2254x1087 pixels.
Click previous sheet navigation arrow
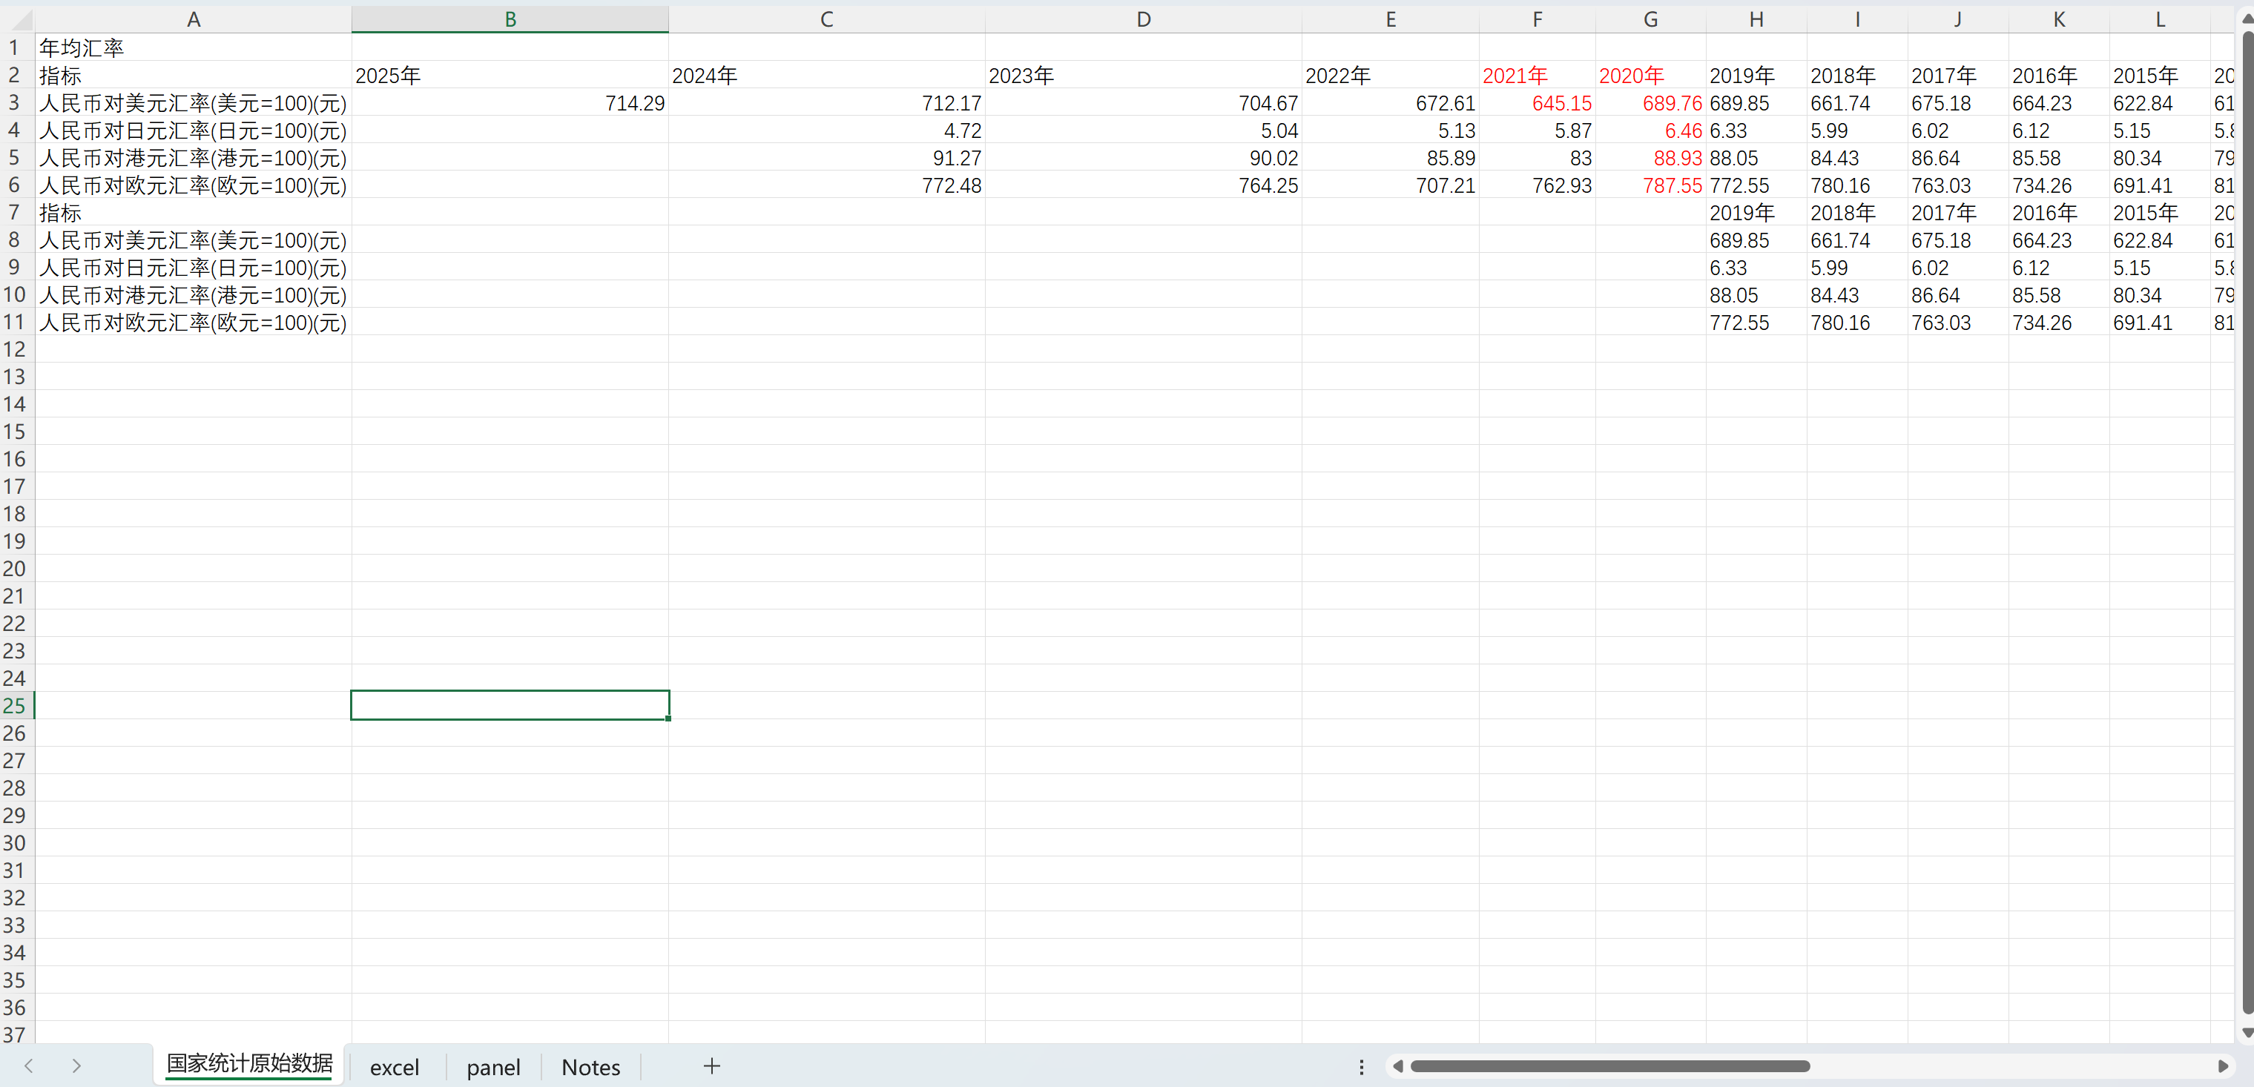[x=29, y=1066]
